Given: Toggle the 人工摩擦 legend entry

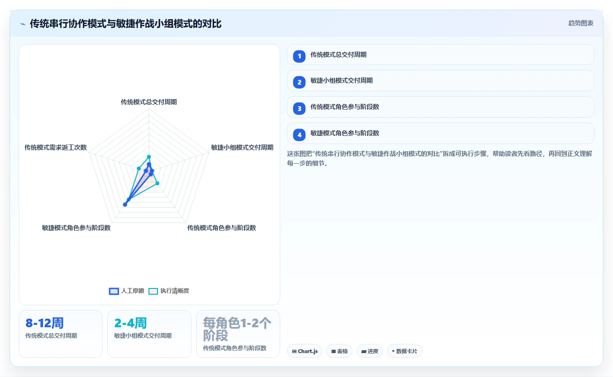Looking at the screenshot, I should click(x=126, y=291).
